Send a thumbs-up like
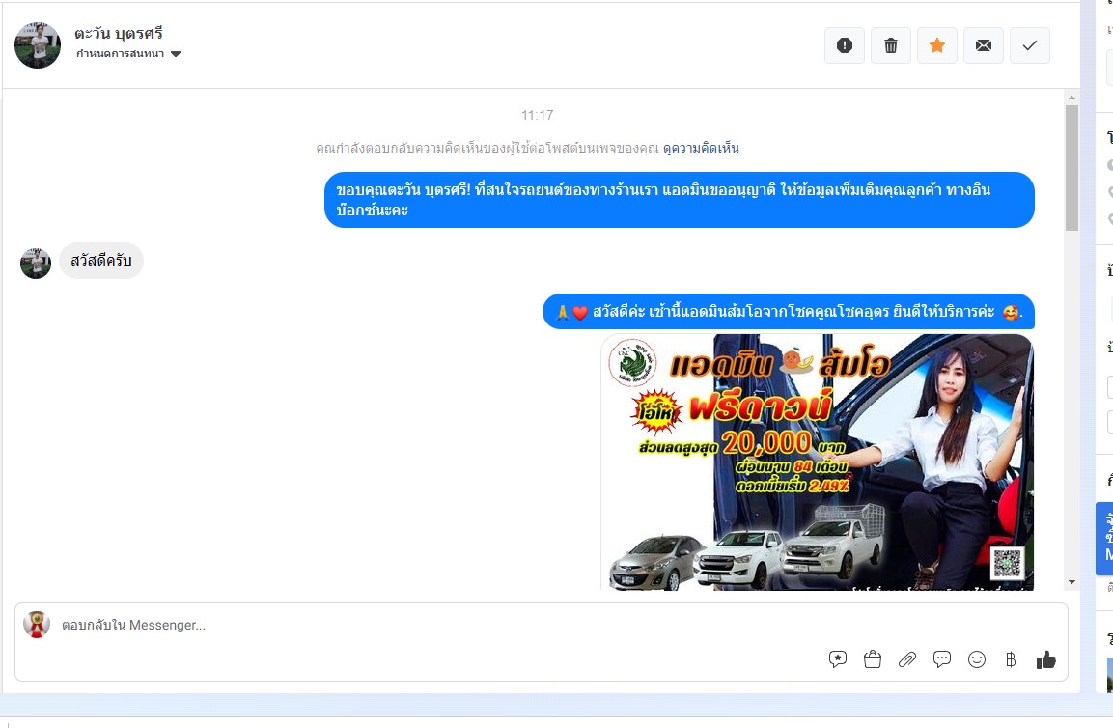Screen dimensions: 1113x728 (1046, 659)
